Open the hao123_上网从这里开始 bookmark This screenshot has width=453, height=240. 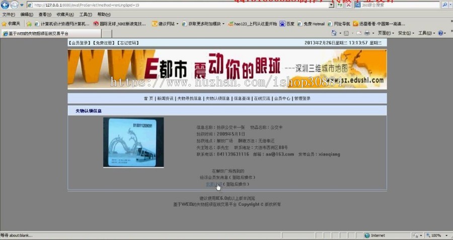(253, 24)
